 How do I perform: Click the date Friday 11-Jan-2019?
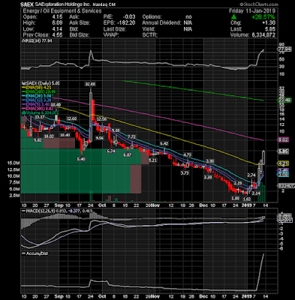(x=251, y=10)
